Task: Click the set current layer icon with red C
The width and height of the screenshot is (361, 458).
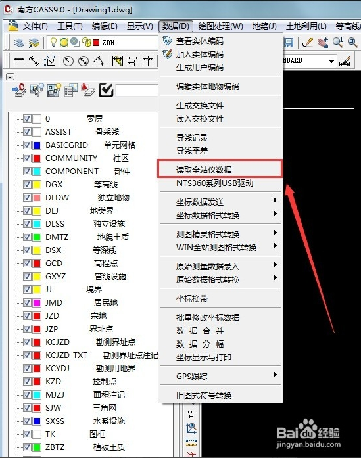Action: 19,90
